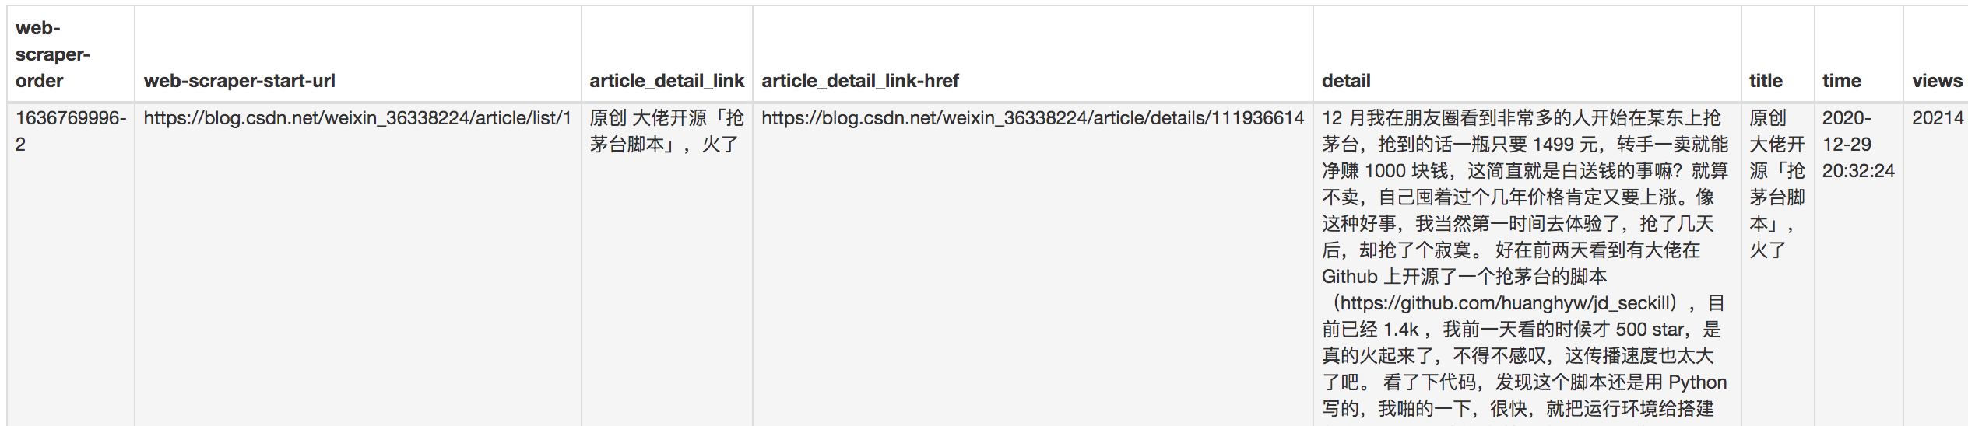Image resolution: width=1968 pixels, height=426 pixels.
Task: Click the views column header
Action: pyautogui.click(x=1937, y=81)
